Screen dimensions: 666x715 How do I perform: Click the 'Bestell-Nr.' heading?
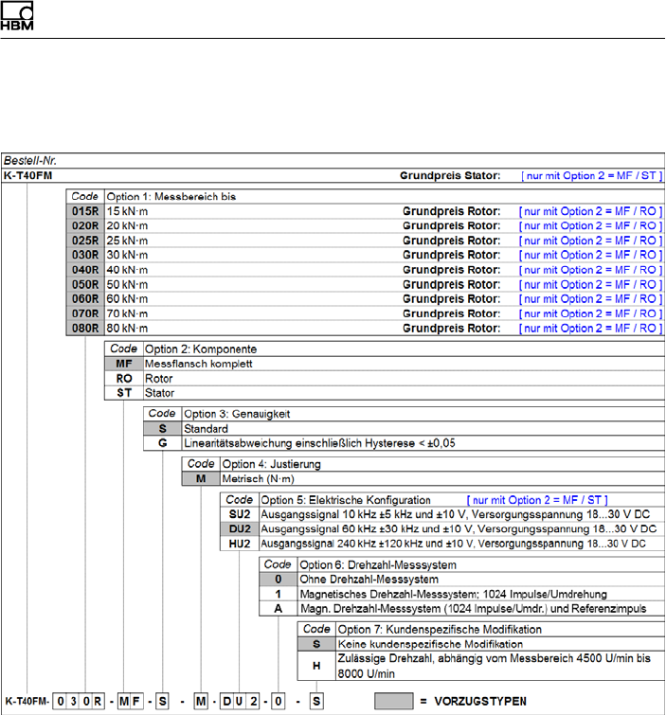tap(30, 160)
